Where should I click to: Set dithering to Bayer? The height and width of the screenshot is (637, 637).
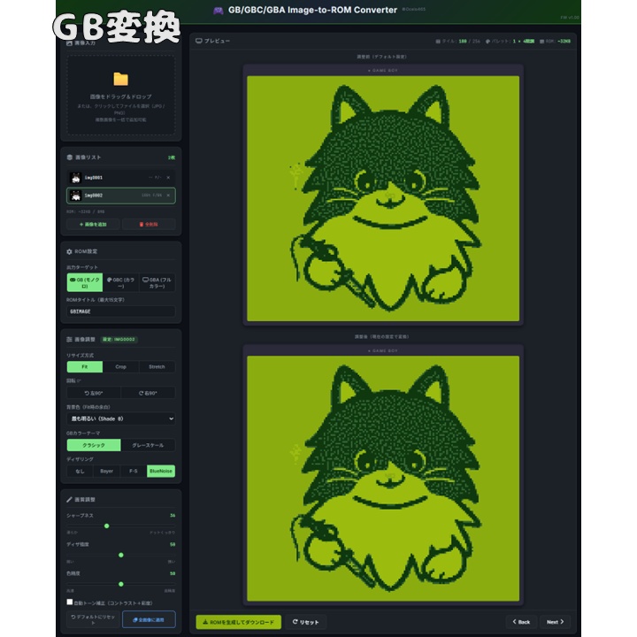(106, 472)
